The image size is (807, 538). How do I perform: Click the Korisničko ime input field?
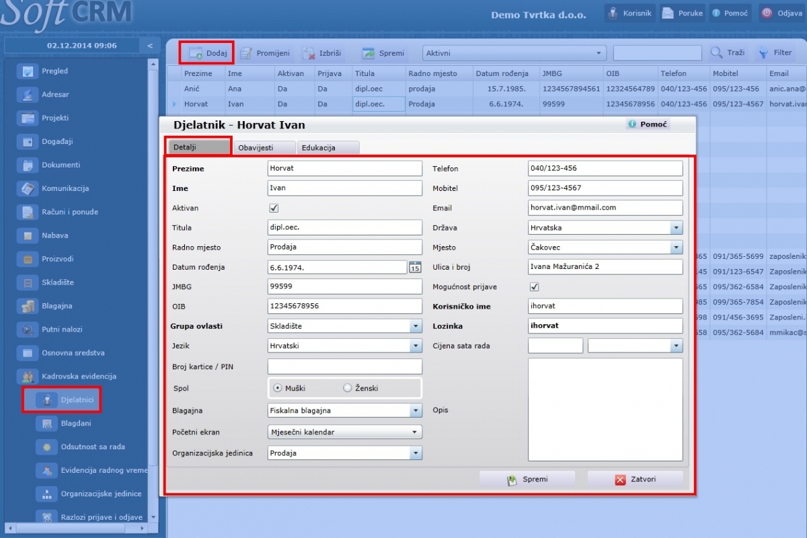coord(606,307)
